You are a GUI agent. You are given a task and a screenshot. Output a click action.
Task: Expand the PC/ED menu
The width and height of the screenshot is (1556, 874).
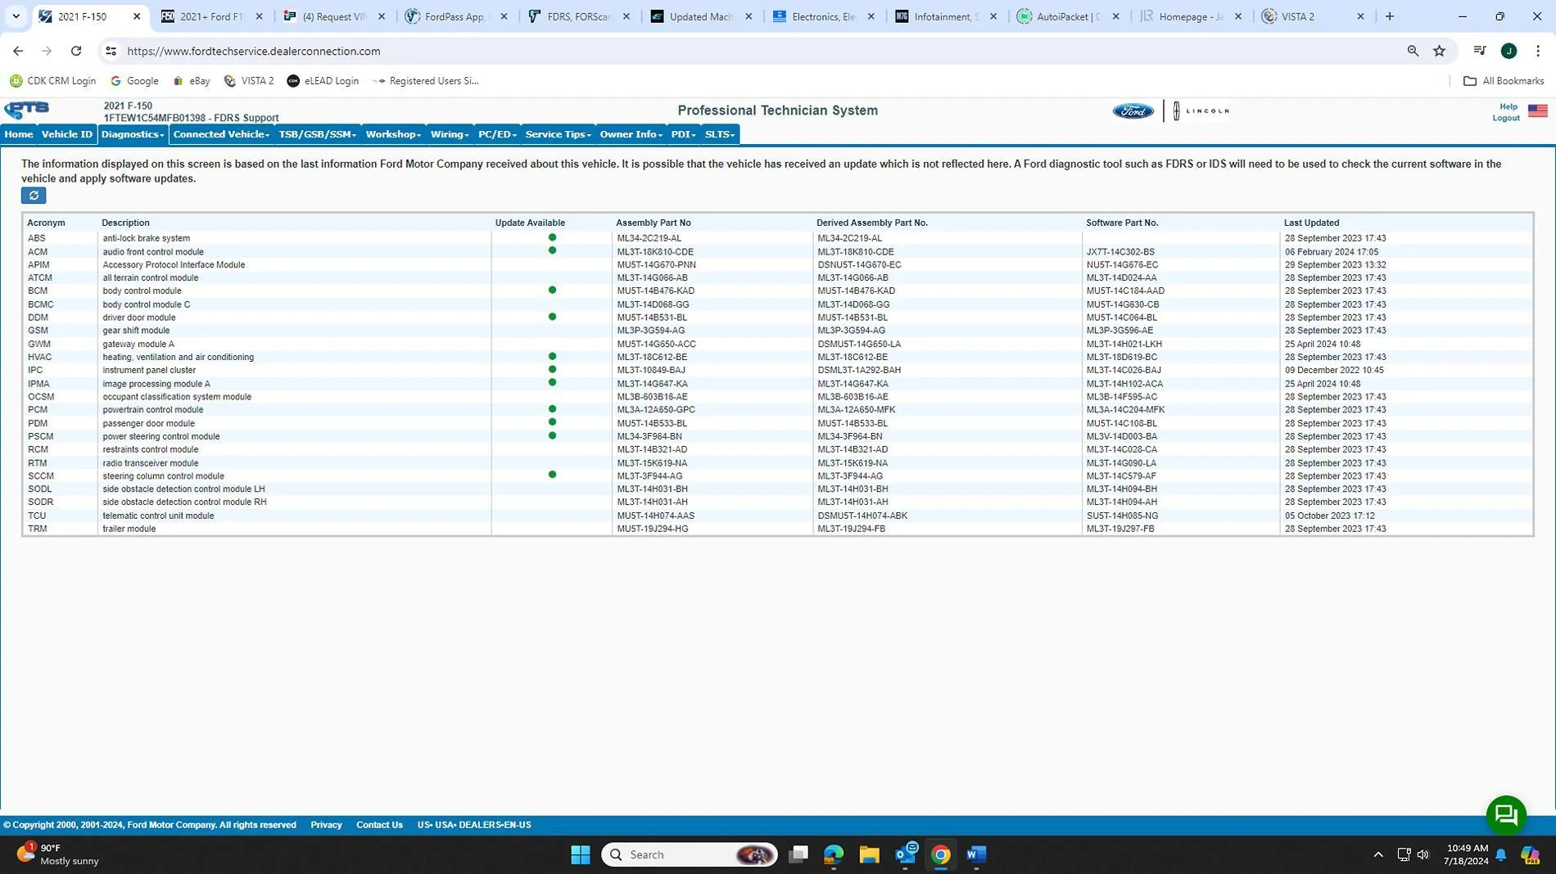point(497,134)
